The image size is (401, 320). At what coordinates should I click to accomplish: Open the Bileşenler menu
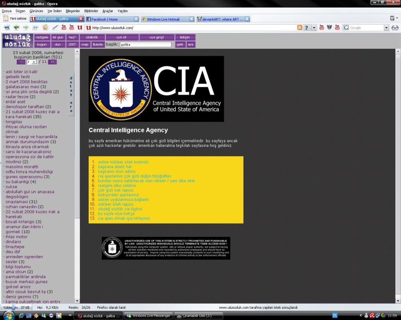(x=73, y=11)
